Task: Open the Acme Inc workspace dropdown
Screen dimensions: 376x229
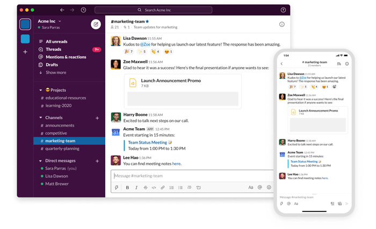Action: [x=49, y=21]
